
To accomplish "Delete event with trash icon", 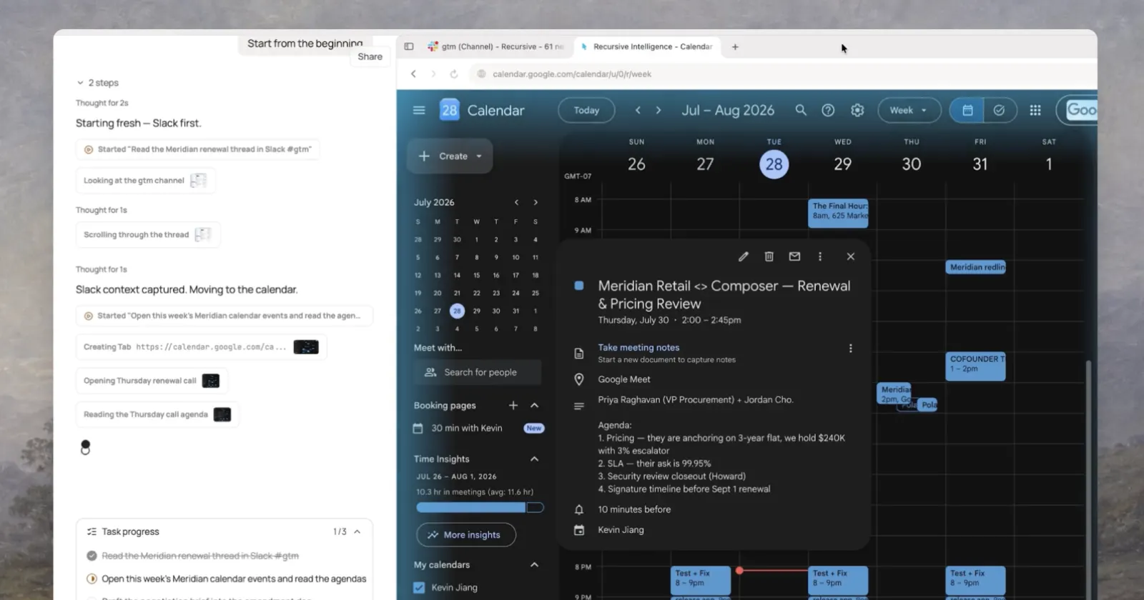I will coord(769,256).
